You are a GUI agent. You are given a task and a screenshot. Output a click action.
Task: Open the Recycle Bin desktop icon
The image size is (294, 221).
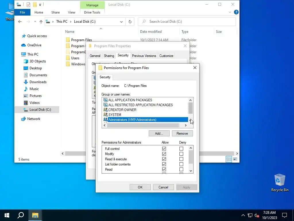[280, 182]
